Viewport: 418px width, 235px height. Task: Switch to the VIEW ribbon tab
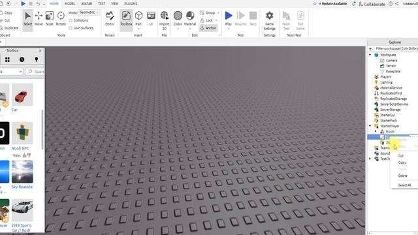tap(115, 4)
